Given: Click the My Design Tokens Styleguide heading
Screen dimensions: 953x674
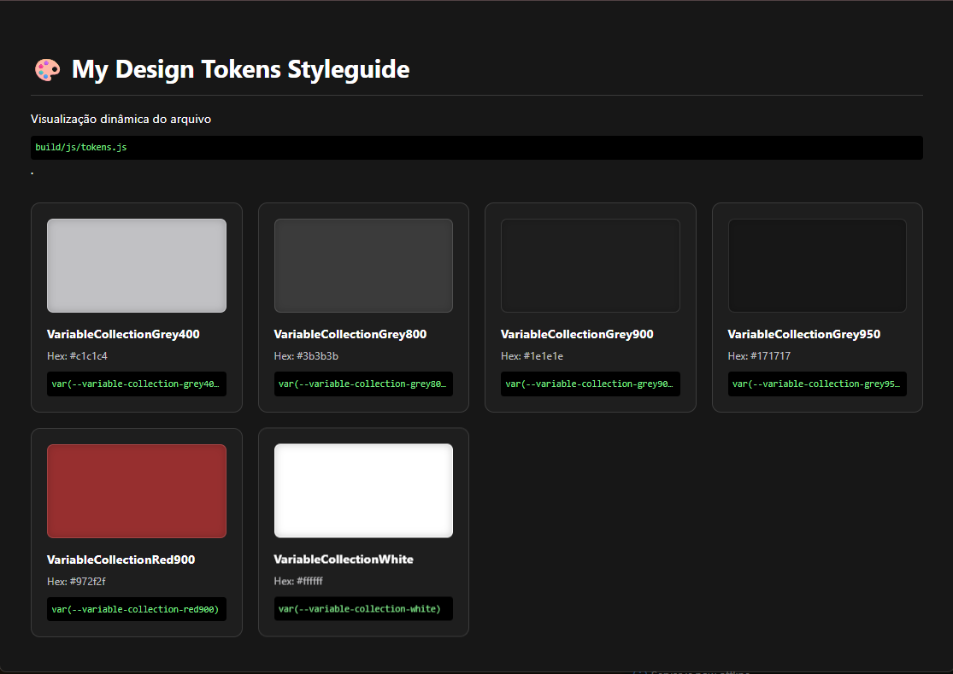Looking at the screenshot, I should coord(241,69).
